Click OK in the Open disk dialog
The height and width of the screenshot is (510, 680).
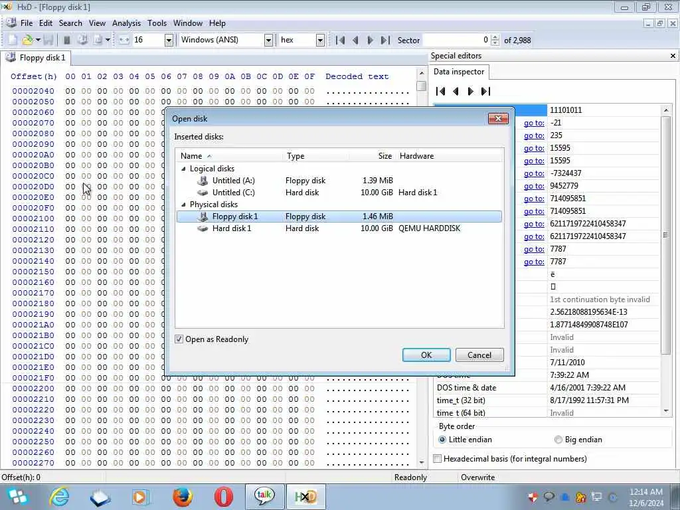tap(426, 355)
